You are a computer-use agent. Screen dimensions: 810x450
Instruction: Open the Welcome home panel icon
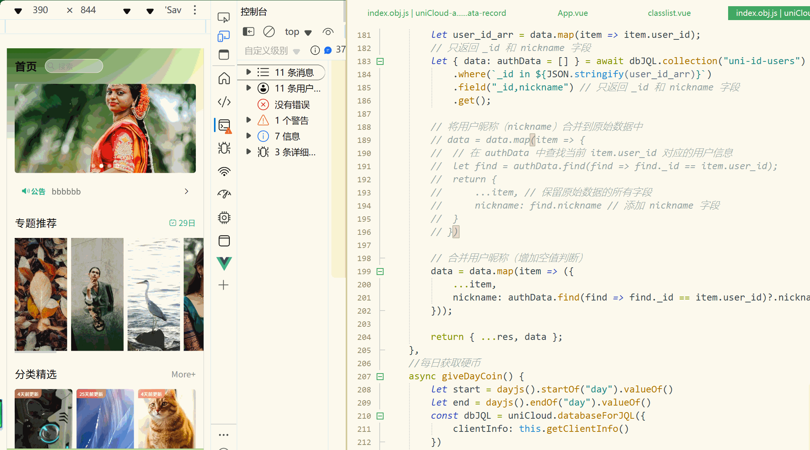[x=224, y=78]
